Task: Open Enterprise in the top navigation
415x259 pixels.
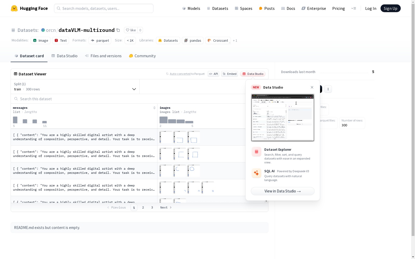Action: coord(314,8)
